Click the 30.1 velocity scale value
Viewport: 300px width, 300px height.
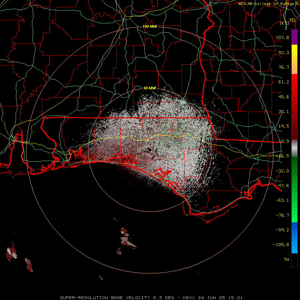pyautogui.click(x=284, y=112)
